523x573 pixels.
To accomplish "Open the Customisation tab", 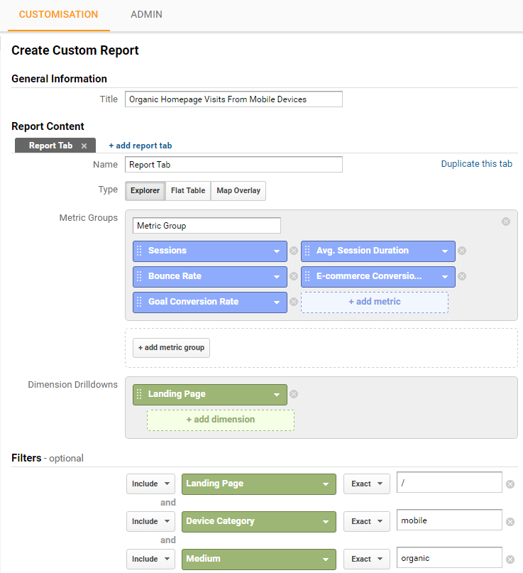I will 58,15.
